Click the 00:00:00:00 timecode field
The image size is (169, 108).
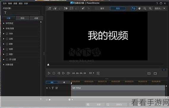tap(79, 73)
